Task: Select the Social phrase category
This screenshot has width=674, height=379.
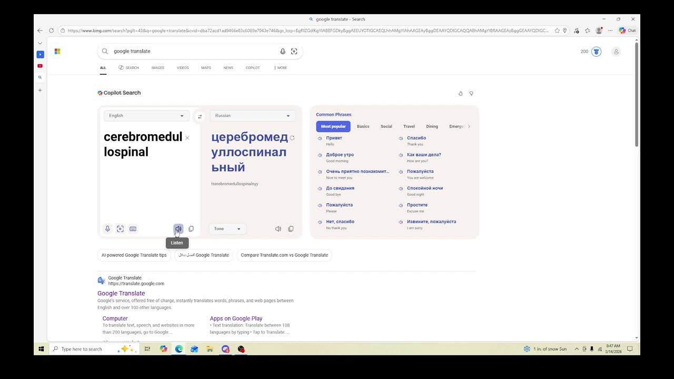Action: (x=386, y=126)
